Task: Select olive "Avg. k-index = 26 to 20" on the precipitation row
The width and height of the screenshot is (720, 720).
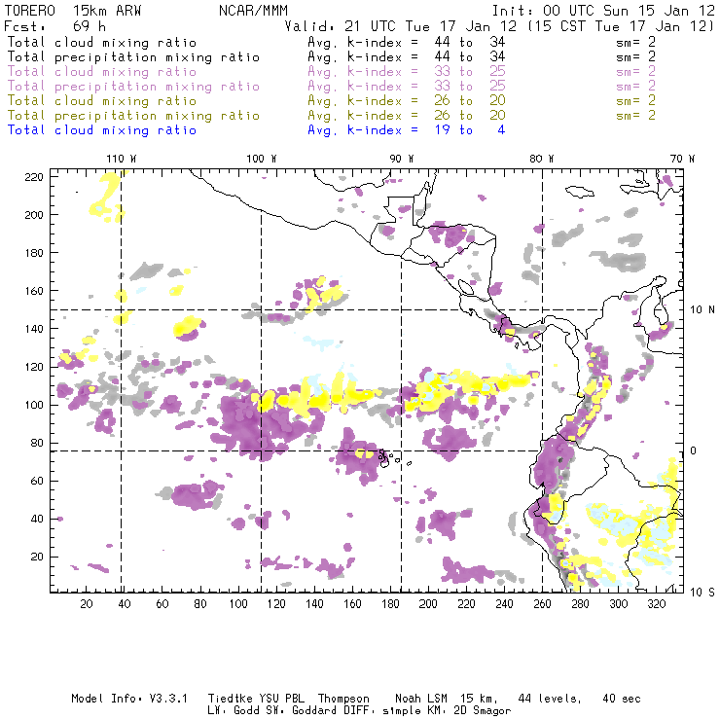Action: [407, 115]
